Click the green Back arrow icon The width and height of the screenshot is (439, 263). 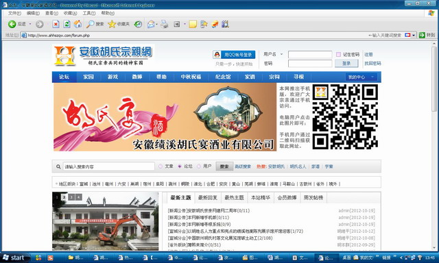12,25
